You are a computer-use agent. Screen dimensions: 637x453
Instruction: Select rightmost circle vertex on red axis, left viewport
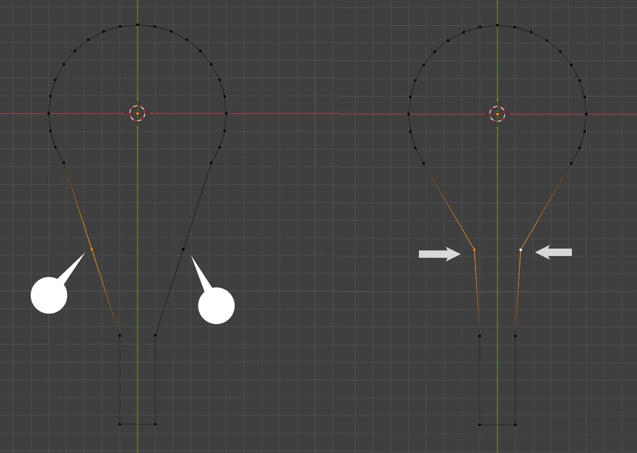(x=226, y=114)
